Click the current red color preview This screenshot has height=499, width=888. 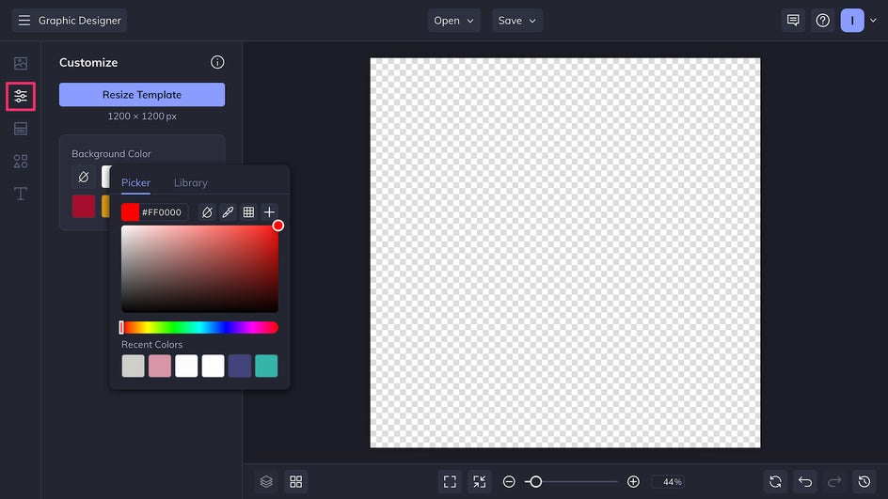(130, 212)
